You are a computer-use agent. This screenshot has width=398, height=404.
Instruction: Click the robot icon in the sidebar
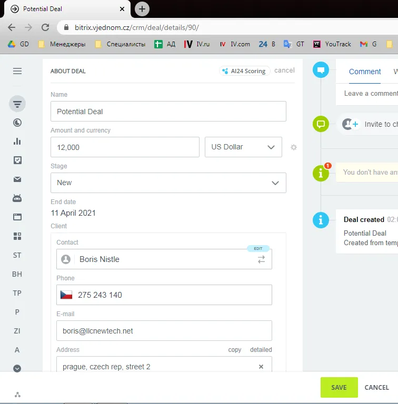pyautogui.click(x=17, y=198)
